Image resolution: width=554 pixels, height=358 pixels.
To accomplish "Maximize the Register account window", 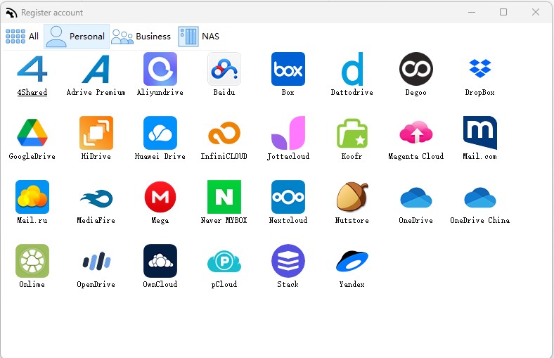I will pyautogui.click(x=503, y=12).
